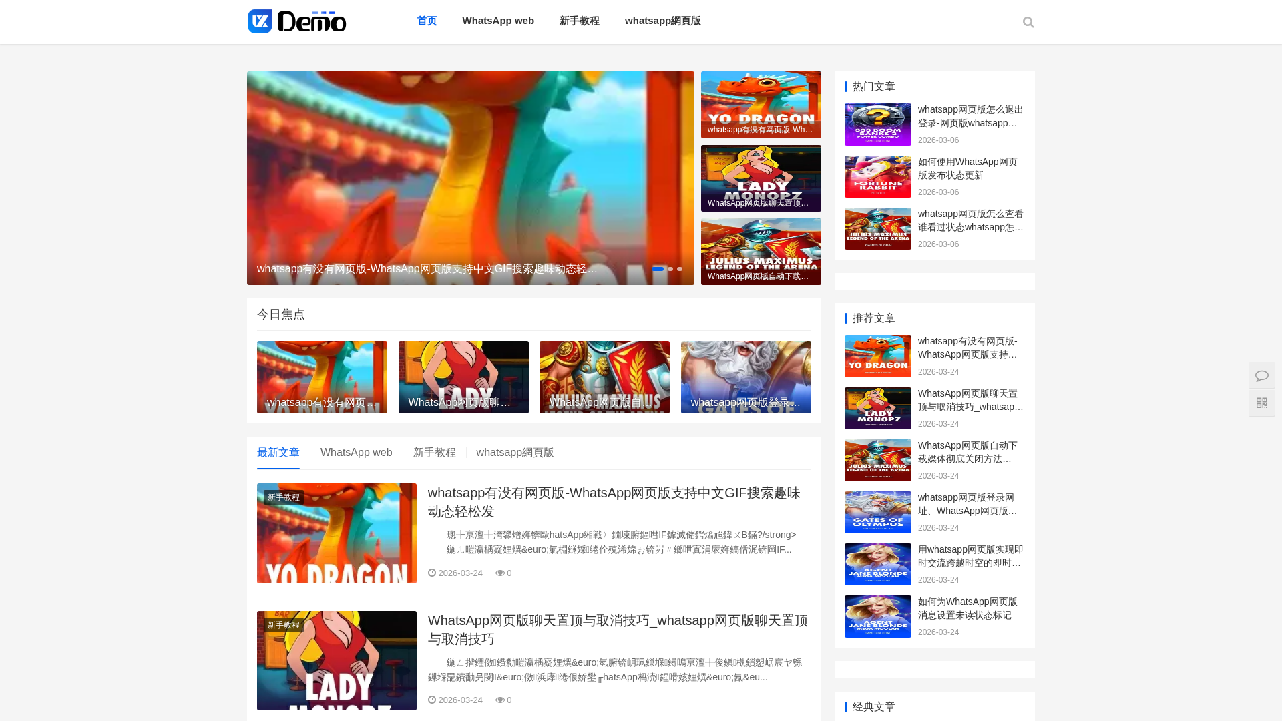Click the search magnifier icon in header
1282x721 pixels.
[x=1028, y=23]
